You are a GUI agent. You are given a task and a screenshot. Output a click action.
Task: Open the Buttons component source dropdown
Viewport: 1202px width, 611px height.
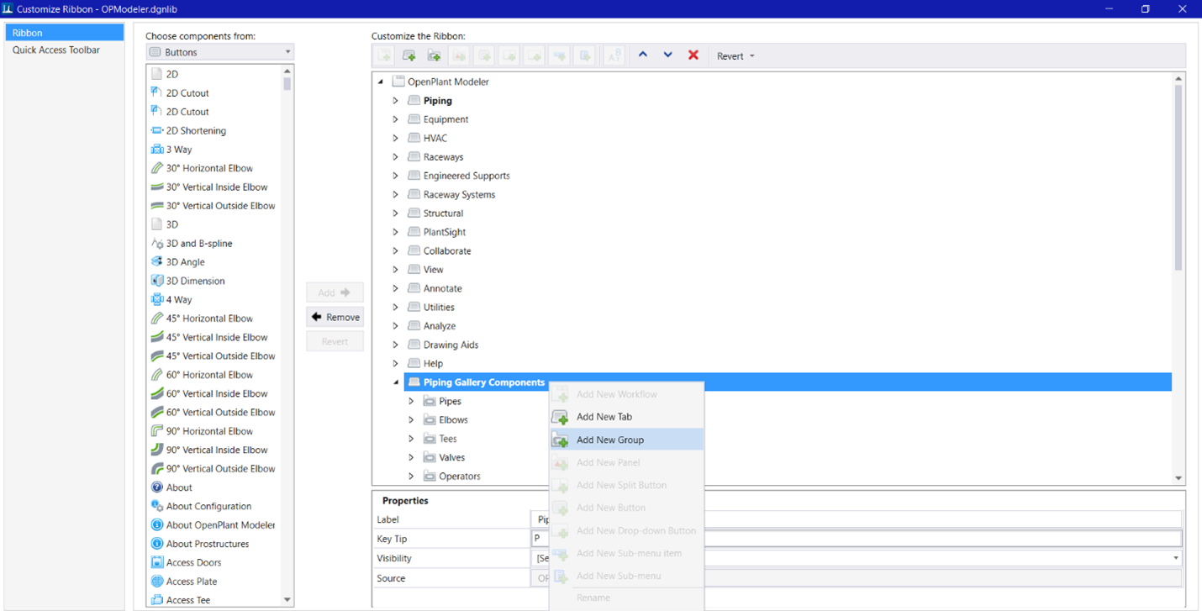coord(220,52)
